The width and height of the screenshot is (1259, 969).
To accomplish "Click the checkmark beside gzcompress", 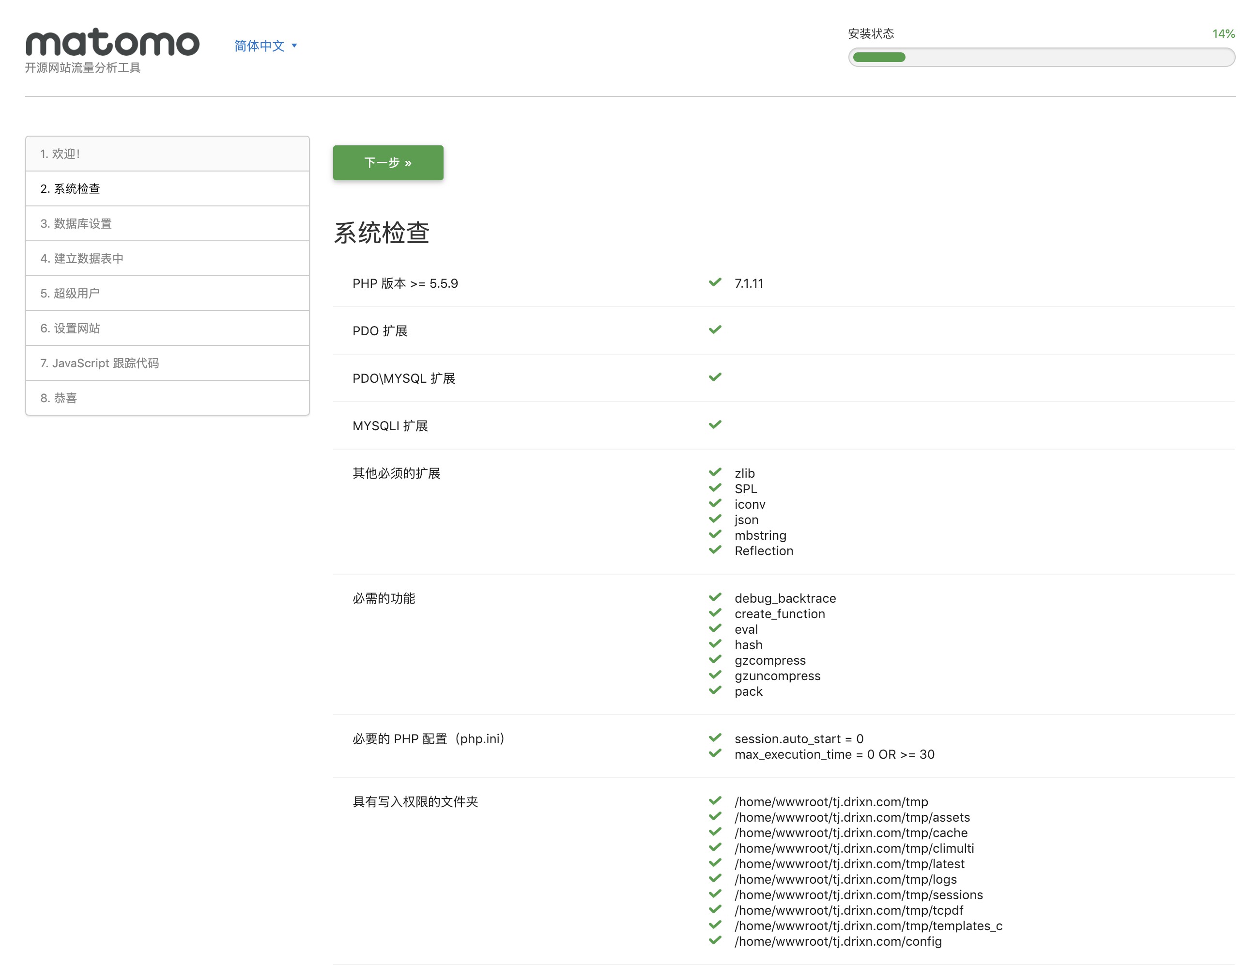I will point(715,659).
